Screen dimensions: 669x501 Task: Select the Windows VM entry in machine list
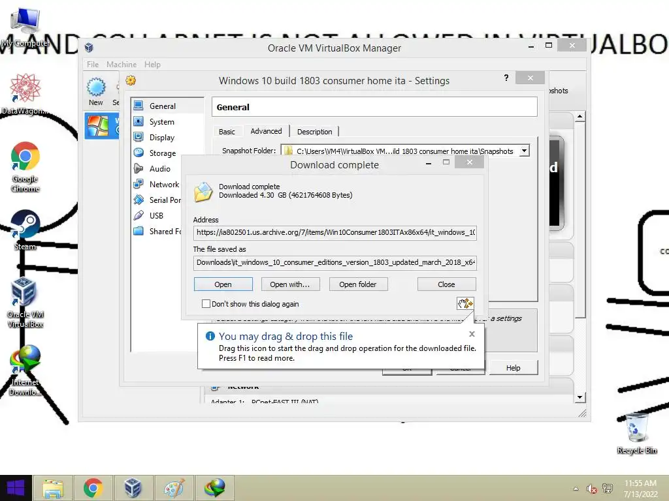point(101,126)
